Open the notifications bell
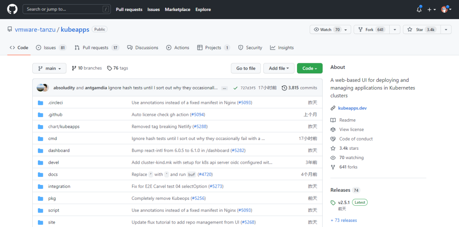 [x=419, y=9]
